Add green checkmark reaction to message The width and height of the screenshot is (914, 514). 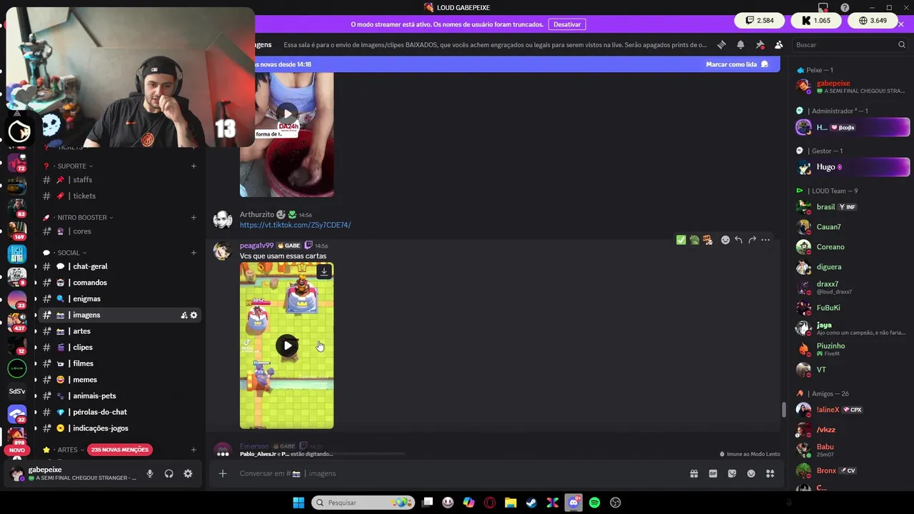(x=681, y=240)
